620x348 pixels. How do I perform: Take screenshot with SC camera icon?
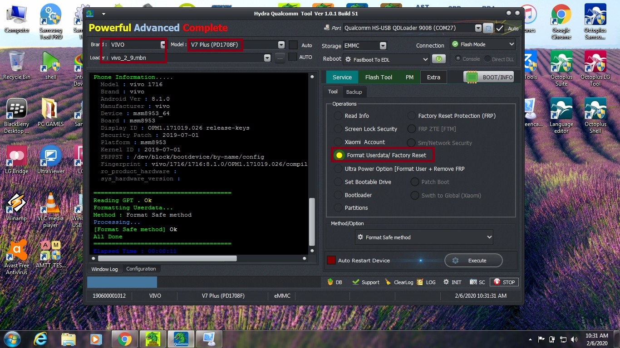pyautogui.click(x=473, y=282)
